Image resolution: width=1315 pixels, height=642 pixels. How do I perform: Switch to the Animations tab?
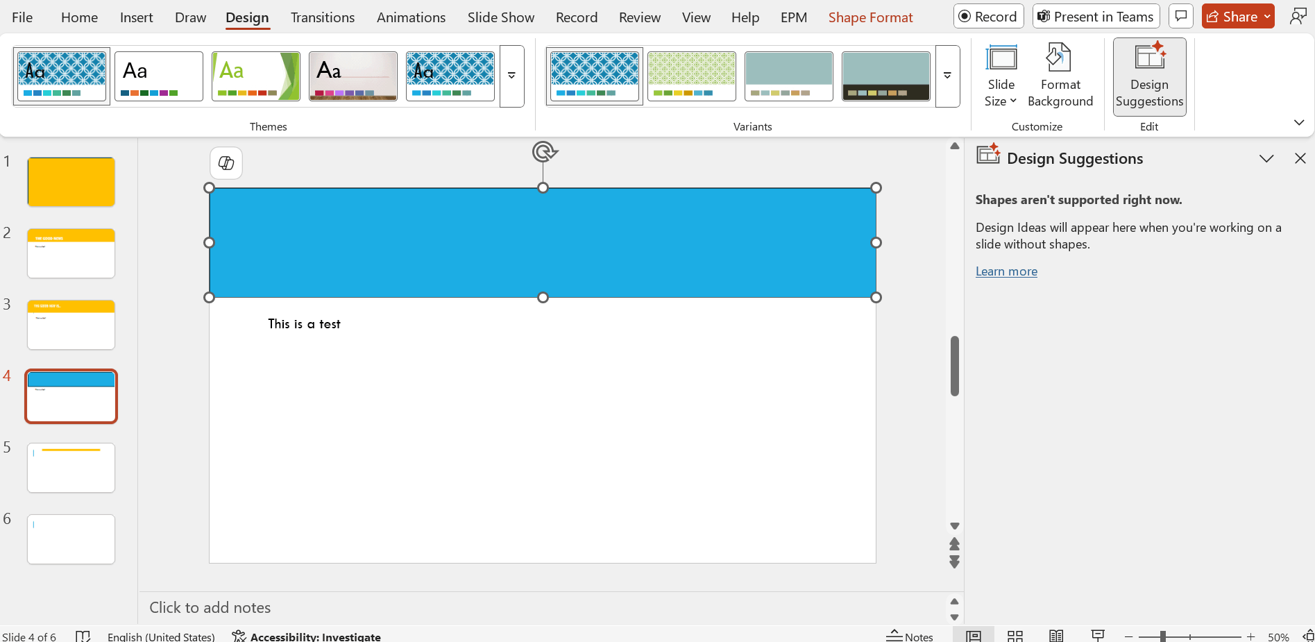(411, 17)
